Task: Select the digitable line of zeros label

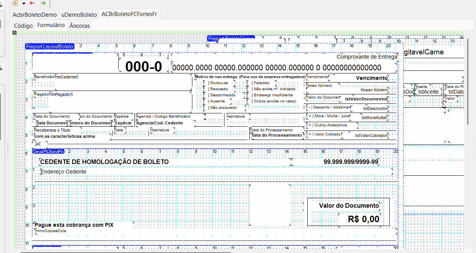Action: (276, 68)
